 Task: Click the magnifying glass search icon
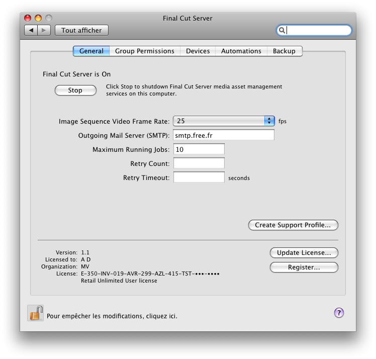(x=282, y=30)
